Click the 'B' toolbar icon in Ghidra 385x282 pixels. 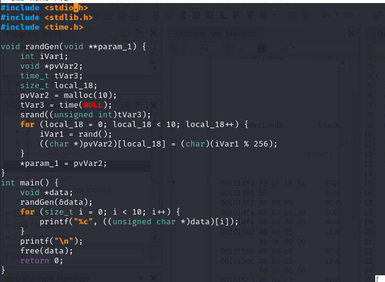[263, 15]
